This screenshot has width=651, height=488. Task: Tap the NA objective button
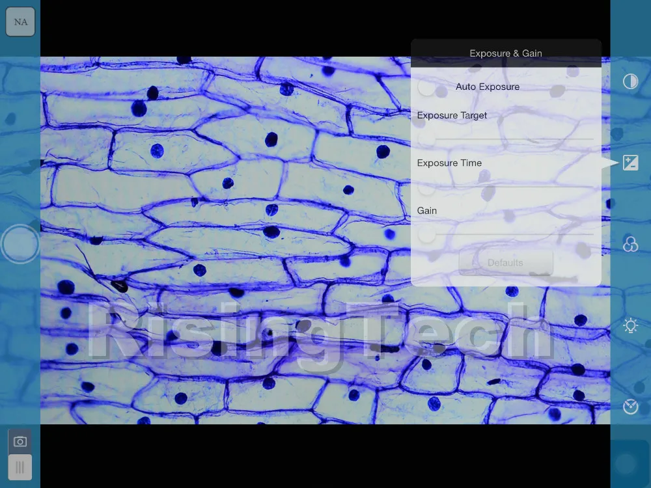[20, 21]
